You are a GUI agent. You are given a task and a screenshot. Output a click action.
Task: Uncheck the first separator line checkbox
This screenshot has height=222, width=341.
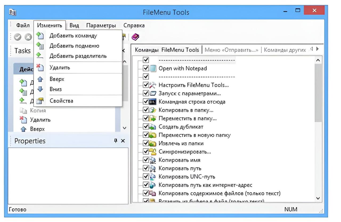click(x=146, y=60)
